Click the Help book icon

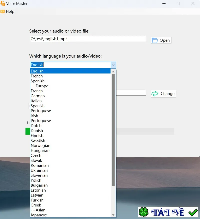pos(3,11)
